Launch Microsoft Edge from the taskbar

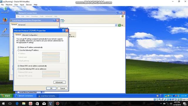[x=17, y=103]
